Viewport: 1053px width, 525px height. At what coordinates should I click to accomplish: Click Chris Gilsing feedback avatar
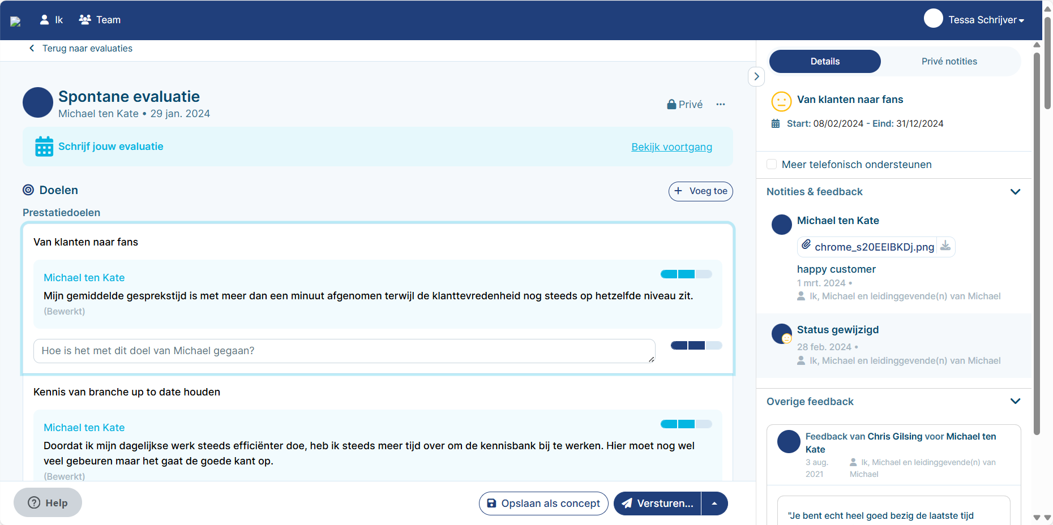tap(789, 441)
